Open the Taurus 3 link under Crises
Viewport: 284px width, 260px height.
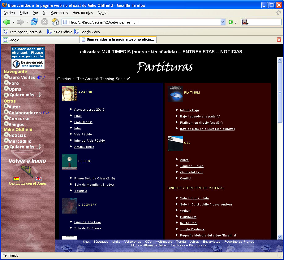click(80, 191)
